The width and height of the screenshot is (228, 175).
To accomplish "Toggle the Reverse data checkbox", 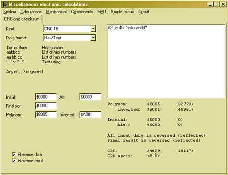I will tap(14, 154).
